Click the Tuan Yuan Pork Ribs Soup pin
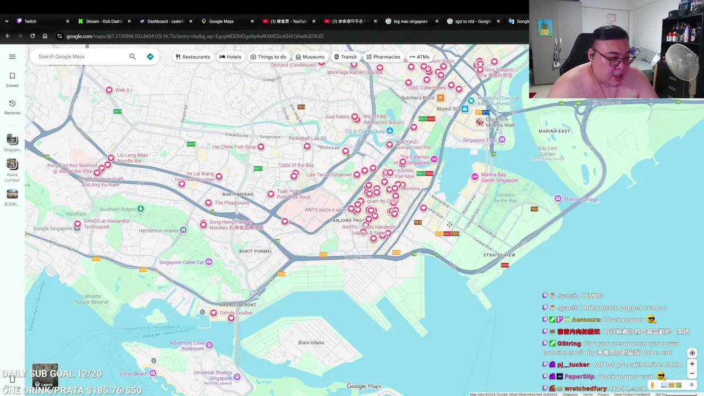 click(x=271, y=194)
